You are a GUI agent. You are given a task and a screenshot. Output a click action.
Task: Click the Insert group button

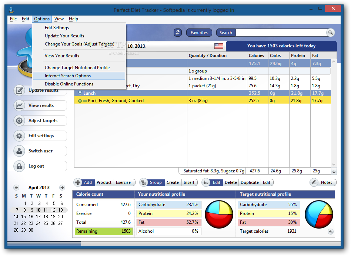(189, 182)
